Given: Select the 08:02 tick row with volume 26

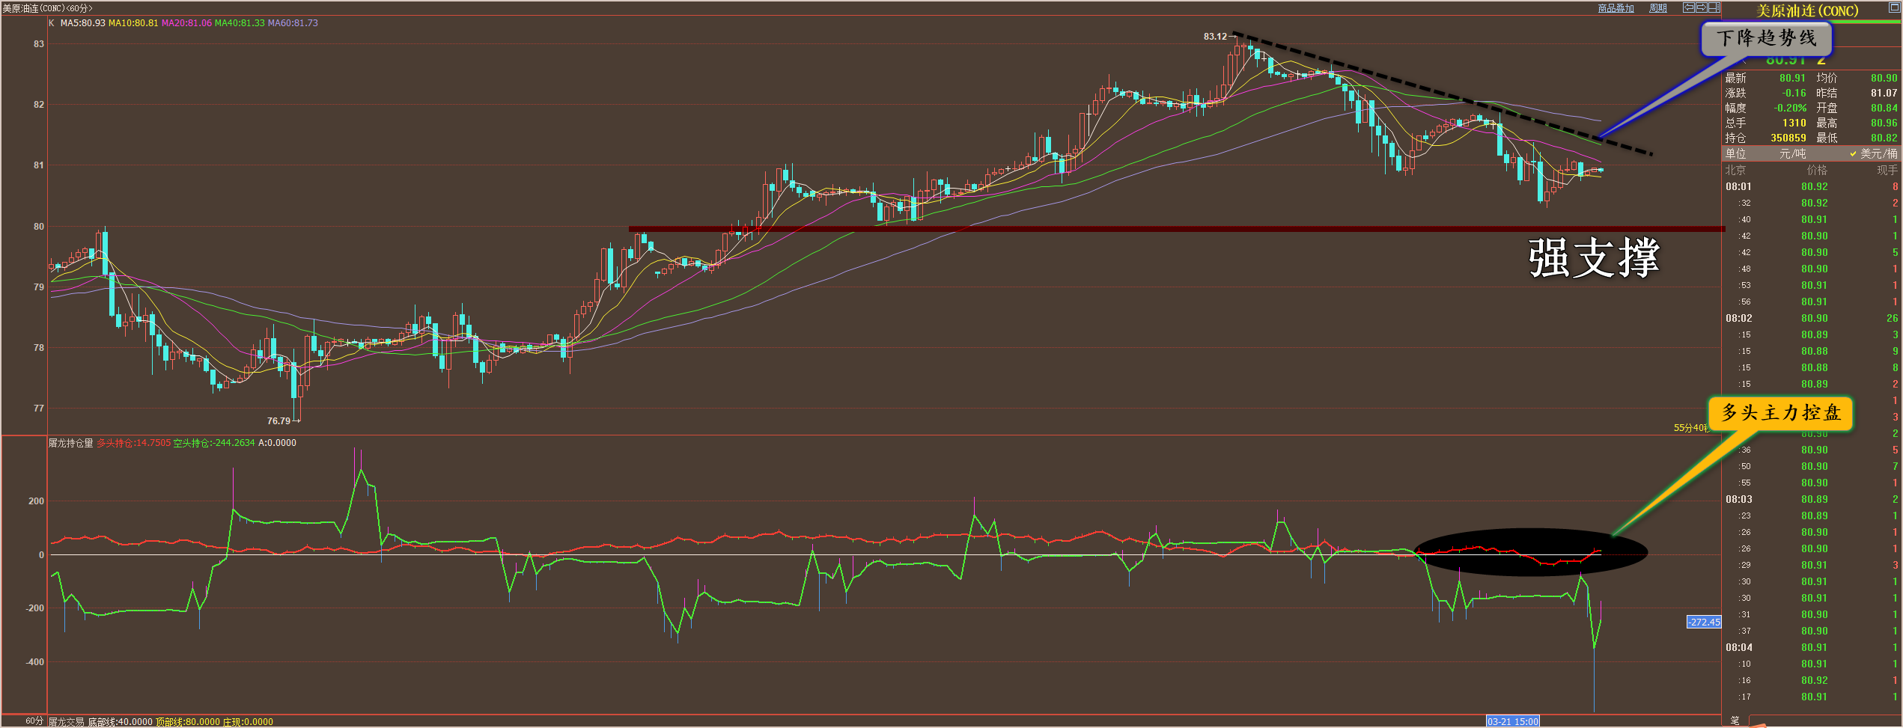Looking at the screenshot, I should 1812,318.
